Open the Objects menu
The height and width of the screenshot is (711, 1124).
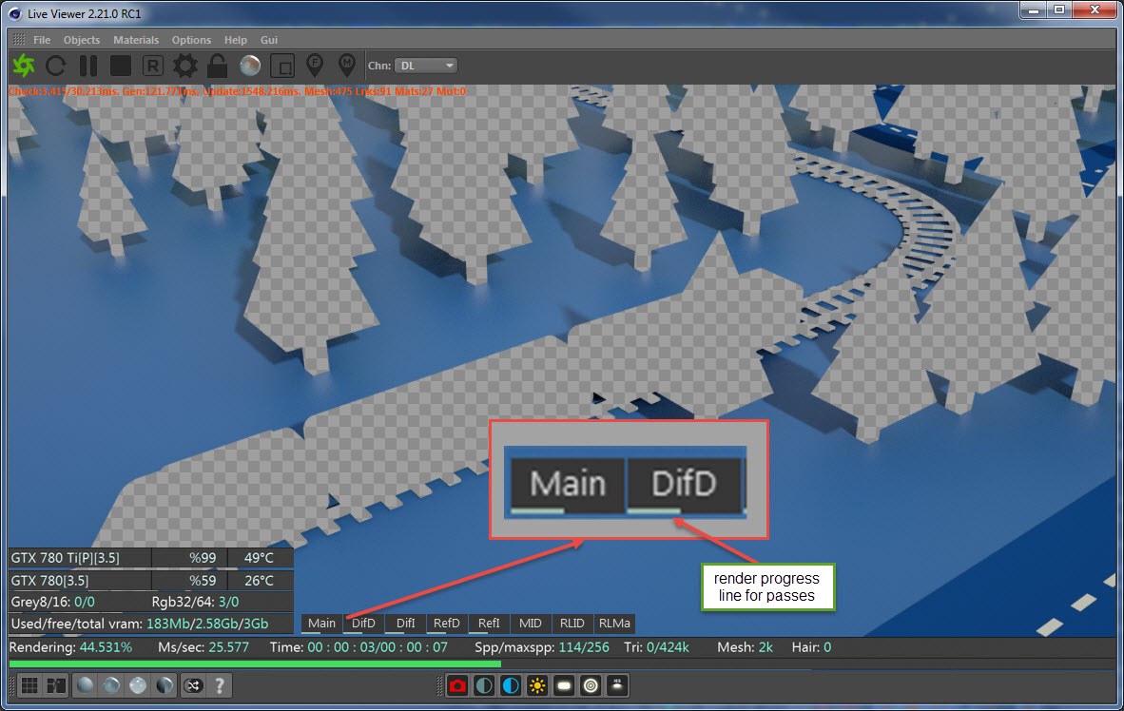click(x=82, y=40)
